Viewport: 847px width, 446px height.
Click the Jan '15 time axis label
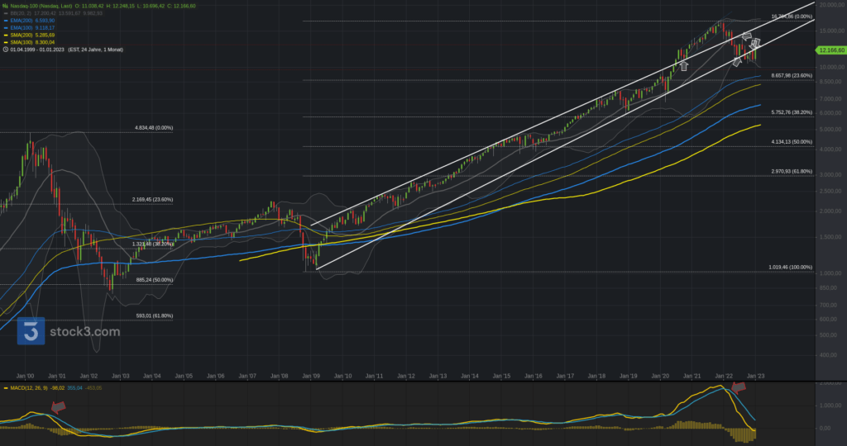pos(502,376)
